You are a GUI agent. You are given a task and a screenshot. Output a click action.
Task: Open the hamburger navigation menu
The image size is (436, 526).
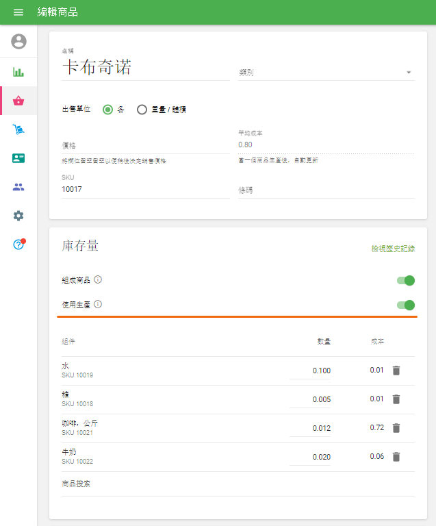18,12
